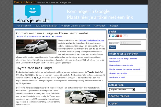Click the Plaats je bericht header title
This screenshot has width=161, height=107.
click(x=25, y=2)
